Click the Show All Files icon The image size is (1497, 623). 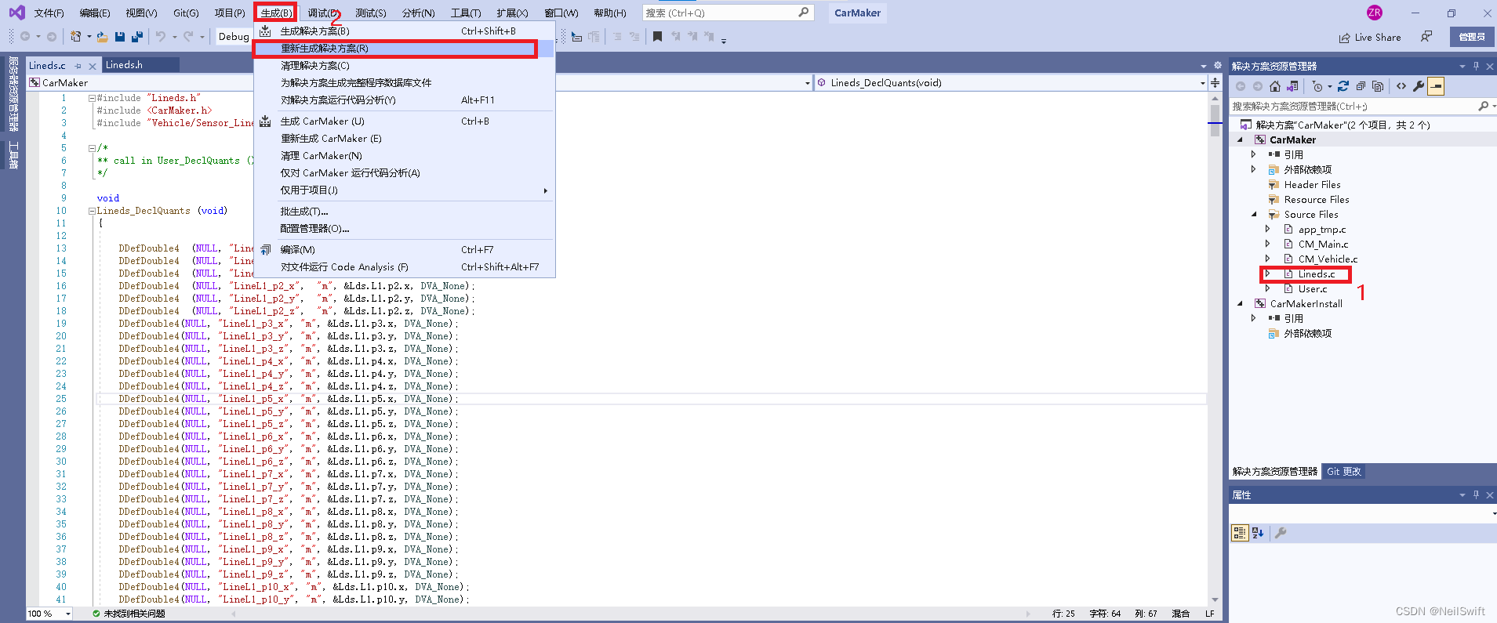pos(1378,86)
